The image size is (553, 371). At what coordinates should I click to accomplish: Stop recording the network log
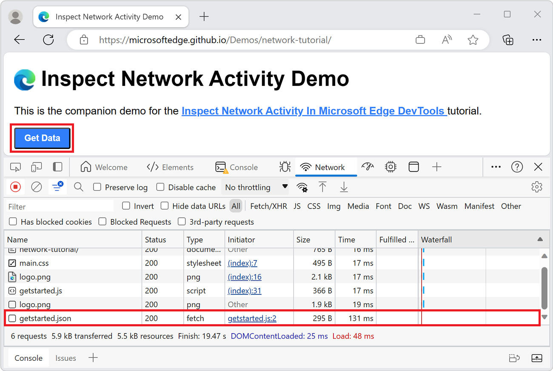click(x=15, y=187)
